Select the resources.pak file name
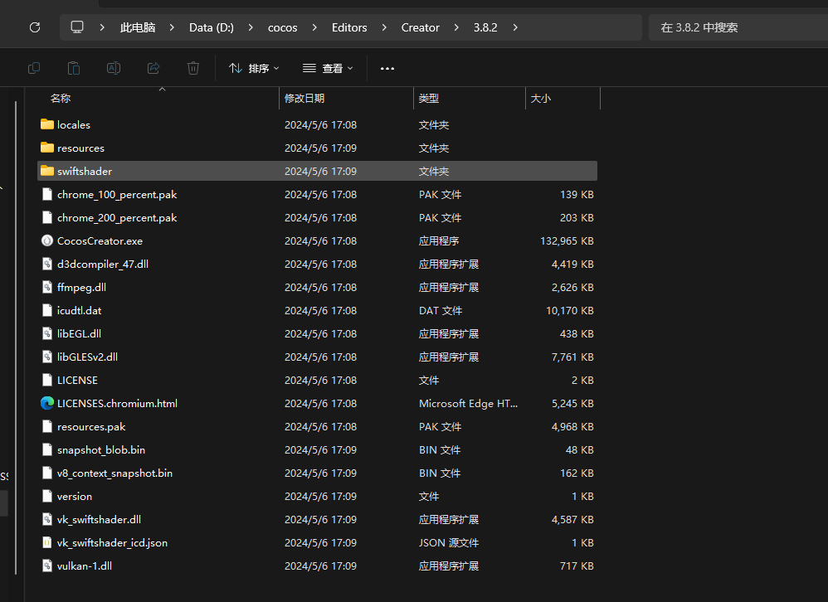 coord(91,426)
